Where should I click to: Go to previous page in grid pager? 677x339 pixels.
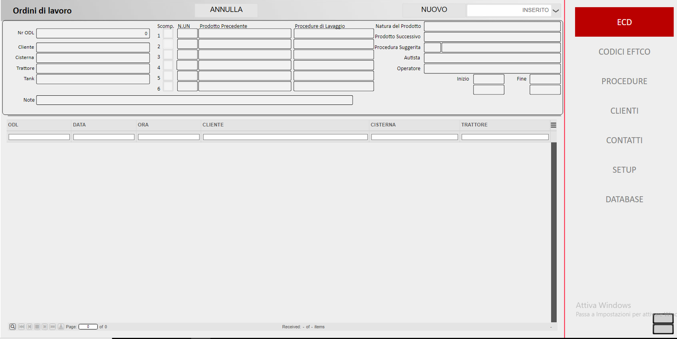point(29,326)
